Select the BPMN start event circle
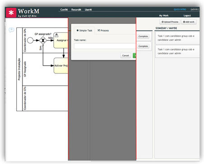This screenshot has width=204, height=164. point(30,40)
